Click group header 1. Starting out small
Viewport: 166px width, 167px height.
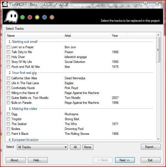[23, 41]
